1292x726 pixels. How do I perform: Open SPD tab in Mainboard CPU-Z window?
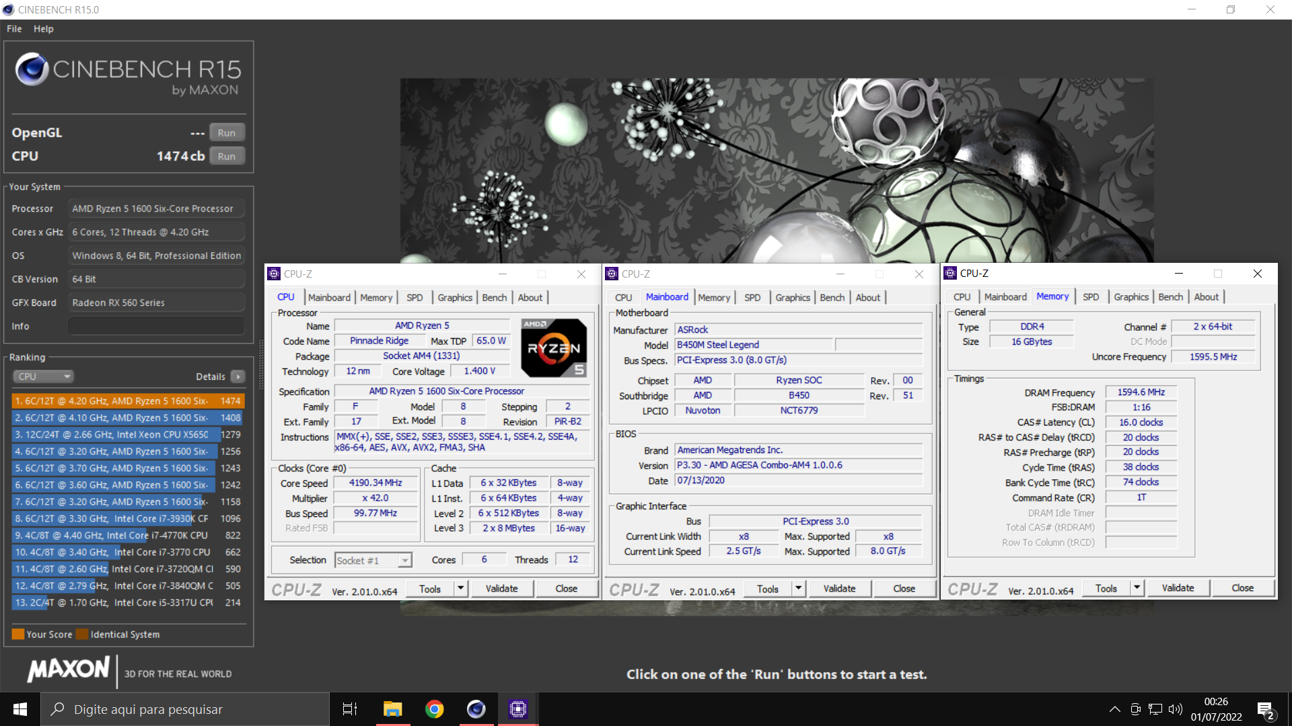[x=752, y=297]
